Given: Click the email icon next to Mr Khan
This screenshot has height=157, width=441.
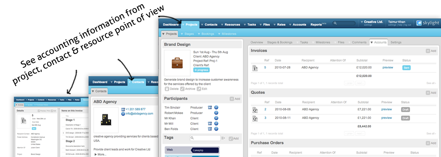Looking at the screenshot, I should click(x=216, y=118).
